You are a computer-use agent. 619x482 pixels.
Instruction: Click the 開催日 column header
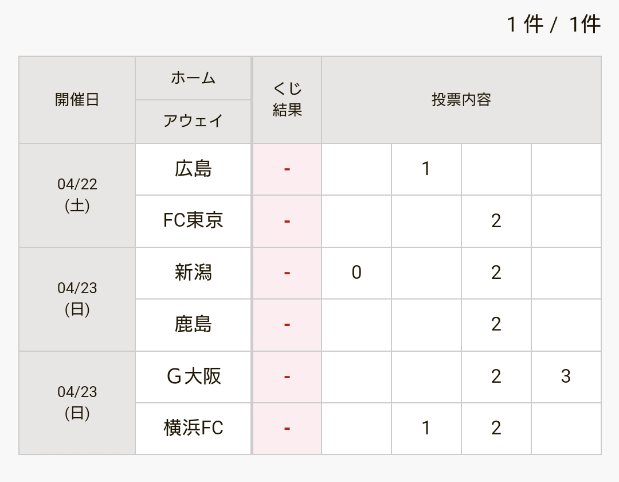pyautogui.click(x=77, y=100)
